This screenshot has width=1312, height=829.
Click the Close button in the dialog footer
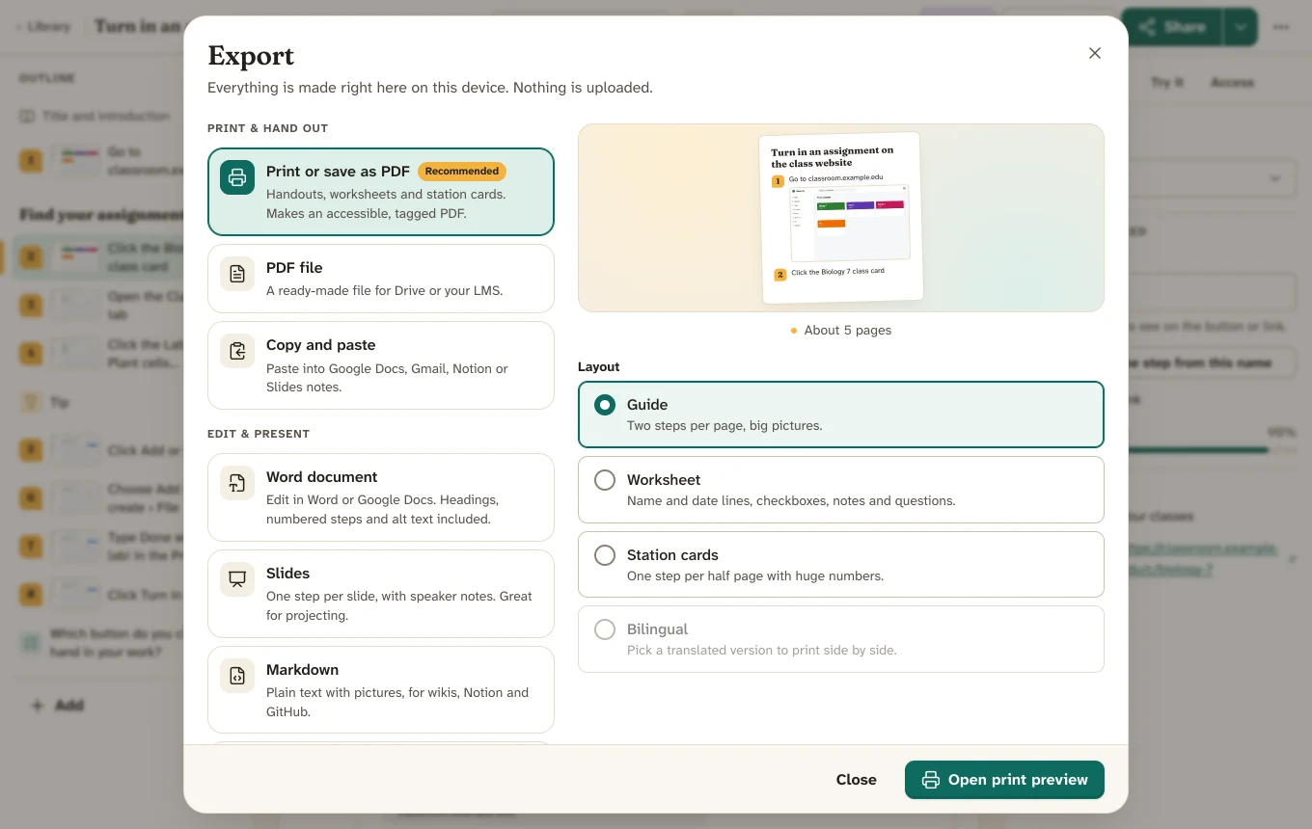(x=857, y=780)
